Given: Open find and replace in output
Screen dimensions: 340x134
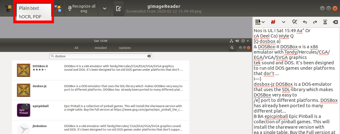Looking at the screenshot, I should (x=295, y=22).
